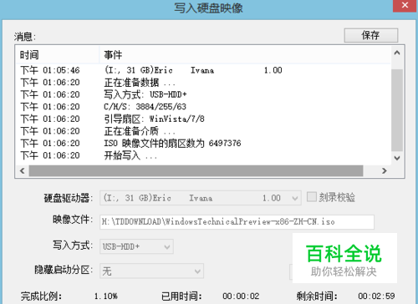Screen dimensions: 418x304
Task: Click the 已用时间 value 00:00:02
Action: point(241,296)
